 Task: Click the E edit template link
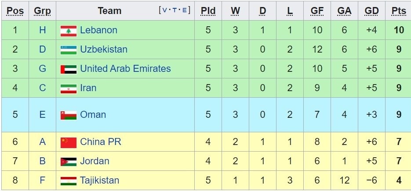[184, 10]
